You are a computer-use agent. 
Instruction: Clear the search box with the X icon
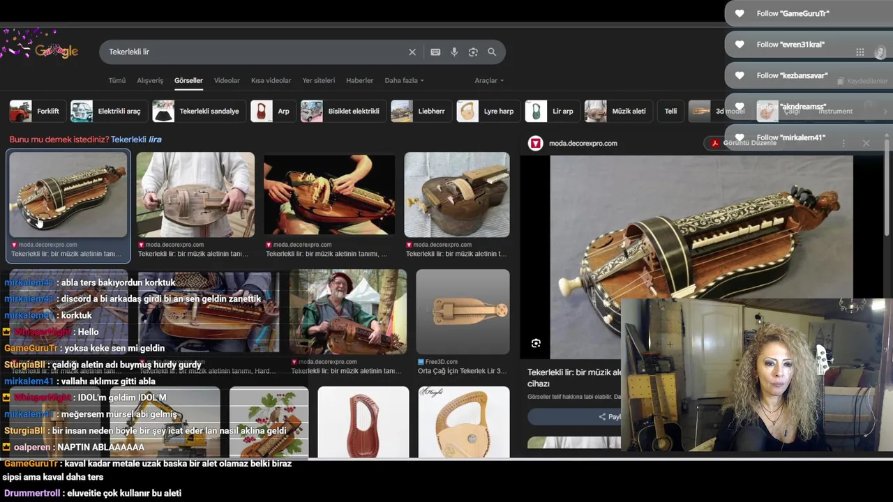point(412,52)
